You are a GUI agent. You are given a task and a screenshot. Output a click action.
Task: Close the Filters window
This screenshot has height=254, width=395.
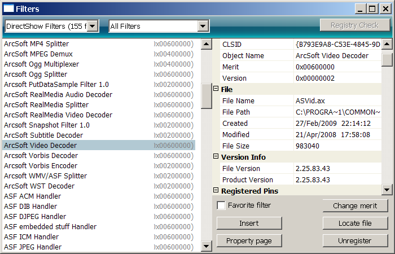[385, 9]
